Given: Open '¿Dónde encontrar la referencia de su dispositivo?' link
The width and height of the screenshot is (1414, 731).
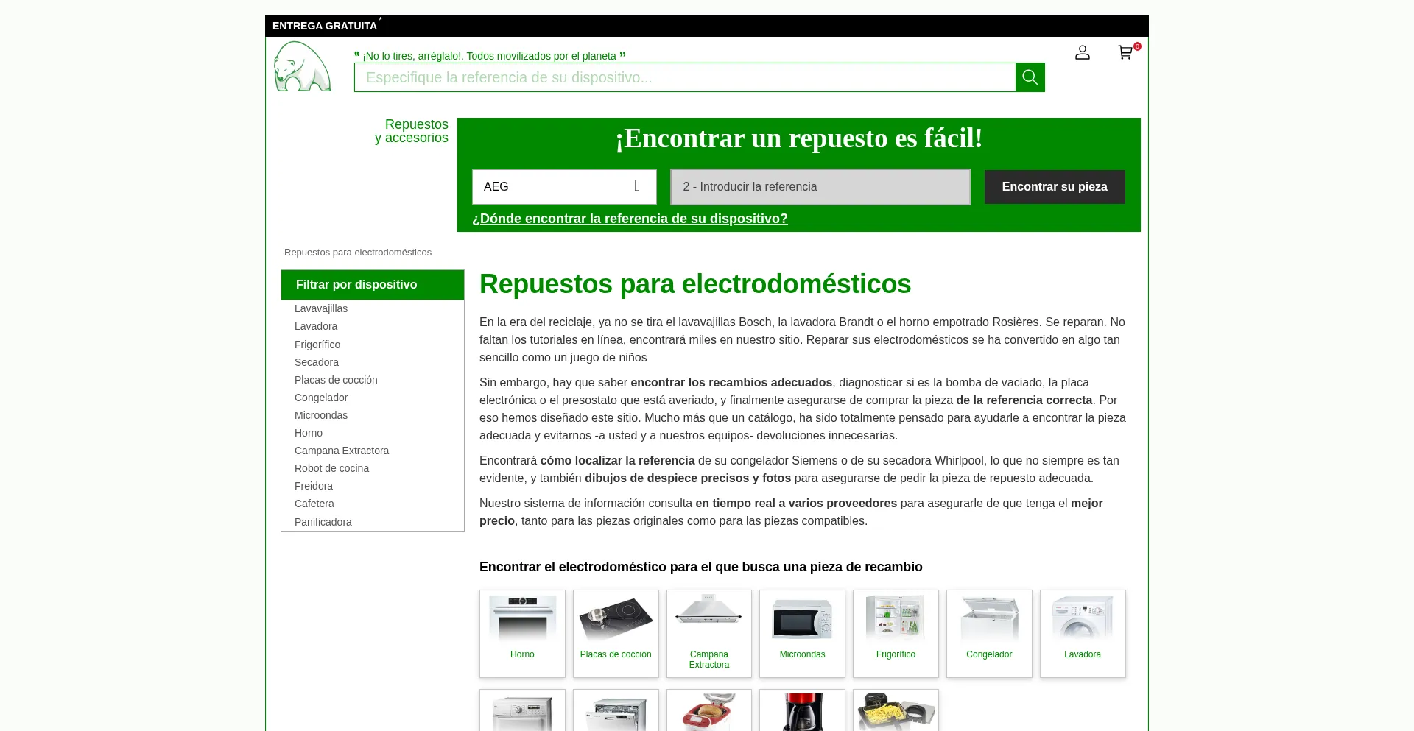Looking at the screenshot, I should click(x=630, y=219).
